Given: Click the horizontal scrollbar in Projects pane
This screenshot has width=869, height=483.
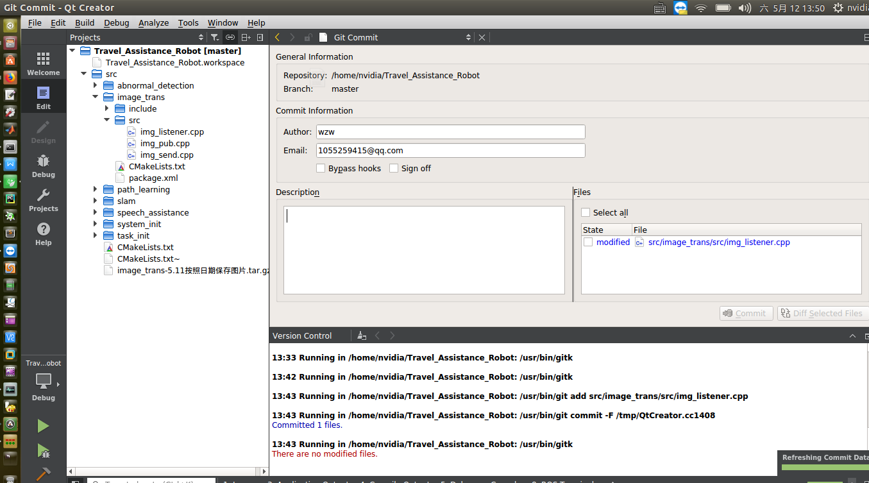Looking at the screenshot, I should 167,471.
